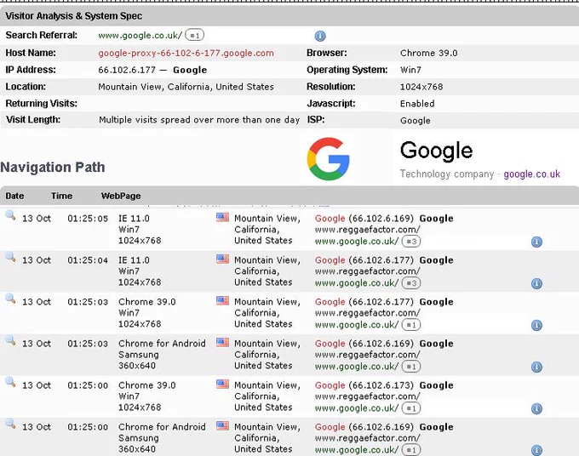Click the WebPage column header
Screen dimensions: 579x456
121,196
